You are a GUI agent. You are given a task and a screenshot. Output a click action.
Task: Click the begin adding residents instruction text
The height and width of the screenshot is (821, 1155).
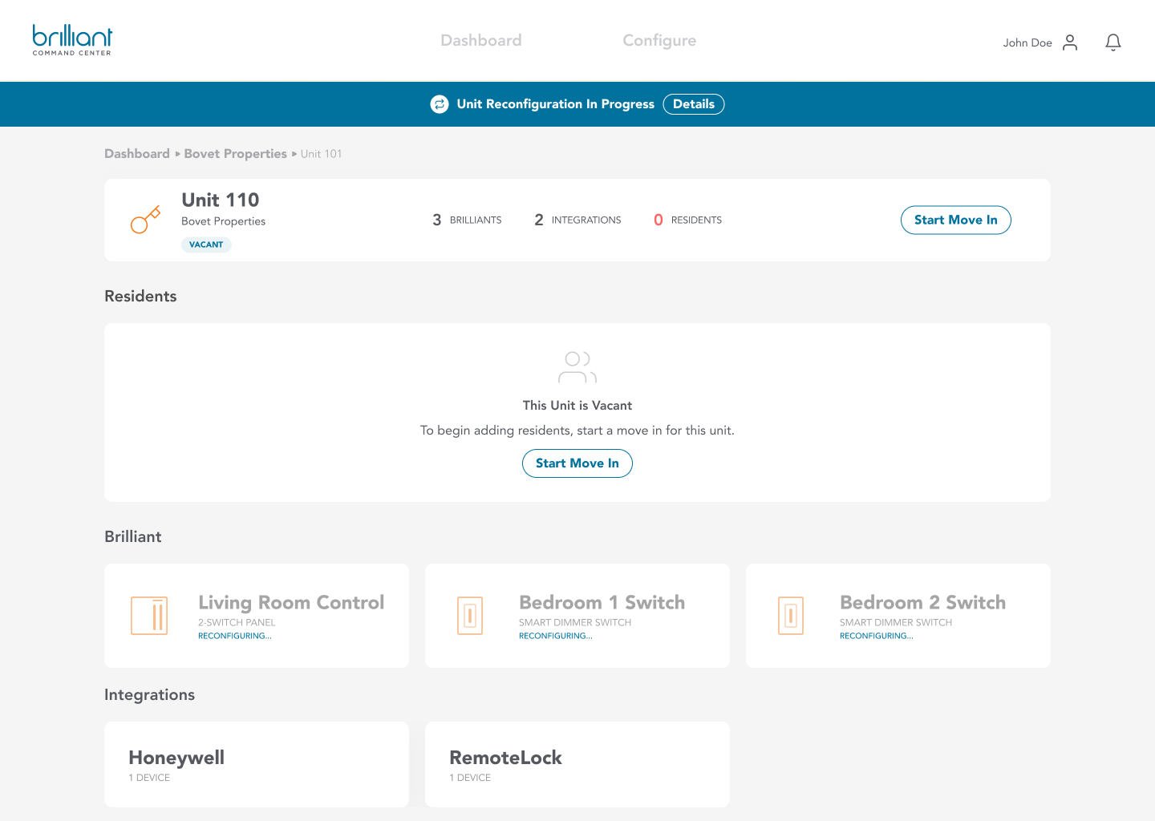point(577,431)
